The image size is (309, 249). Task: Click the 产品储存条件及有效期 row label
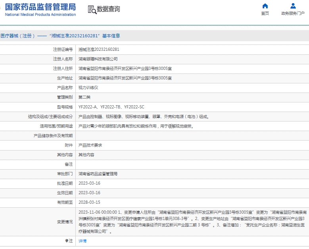[x=53, y=136]
